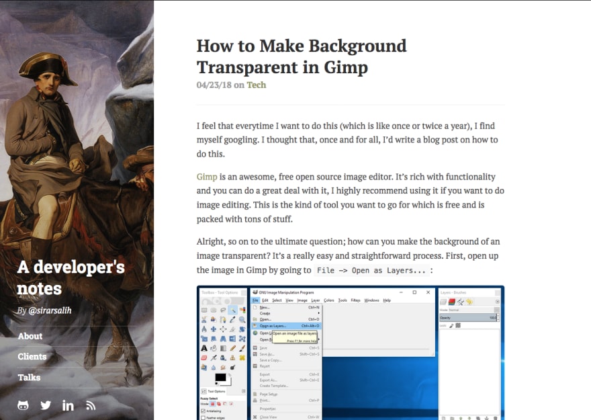Expand the Create submenu arrow

tap(318, 313)
